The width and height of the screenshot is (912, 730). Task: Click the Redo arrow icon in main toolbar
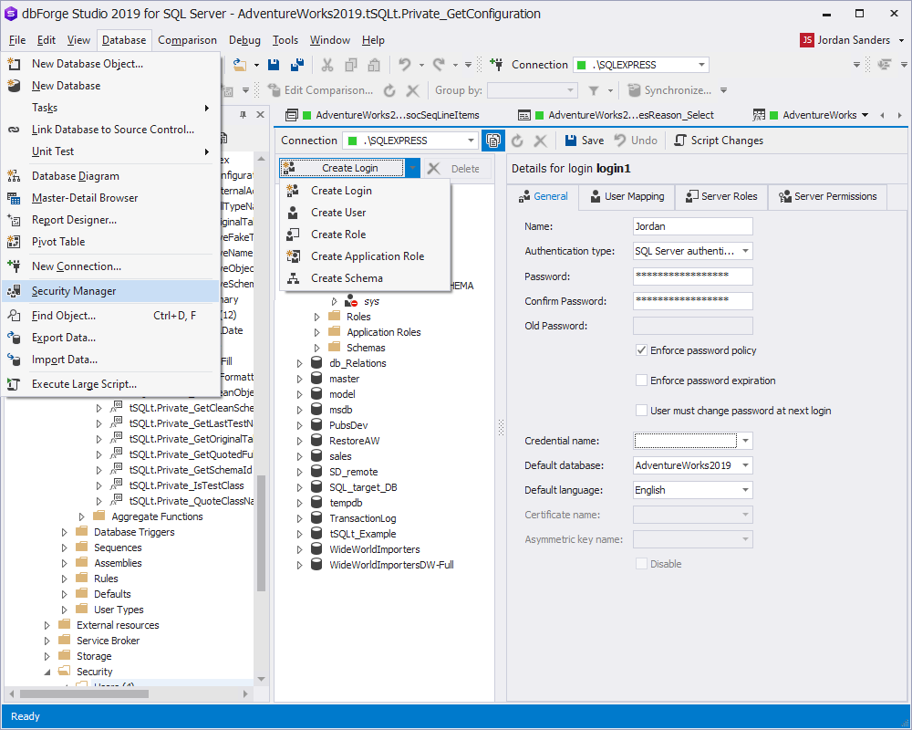440,65
